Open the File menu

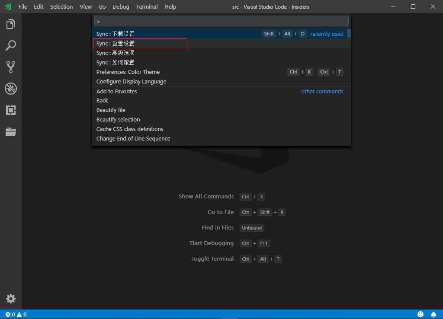(x=22, y=6)
